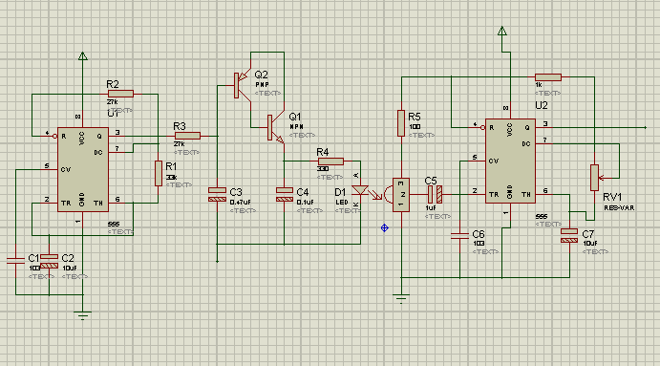Click the power terminal arrow above U1
This screenshot has height=366, width=660.
point(83,56)
